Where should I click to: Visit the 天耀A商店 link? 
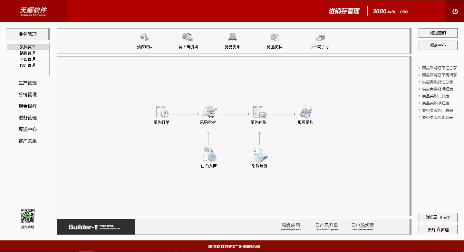[438, 229]
